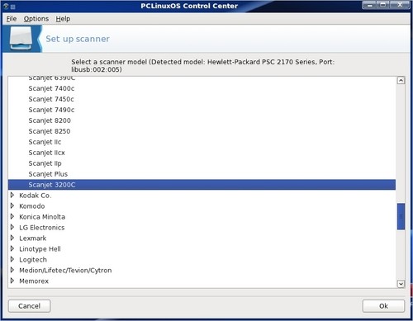Select ScanJet IIp in the list
Viewport: 413px width, 321px height.
click(x=45, y=163)
